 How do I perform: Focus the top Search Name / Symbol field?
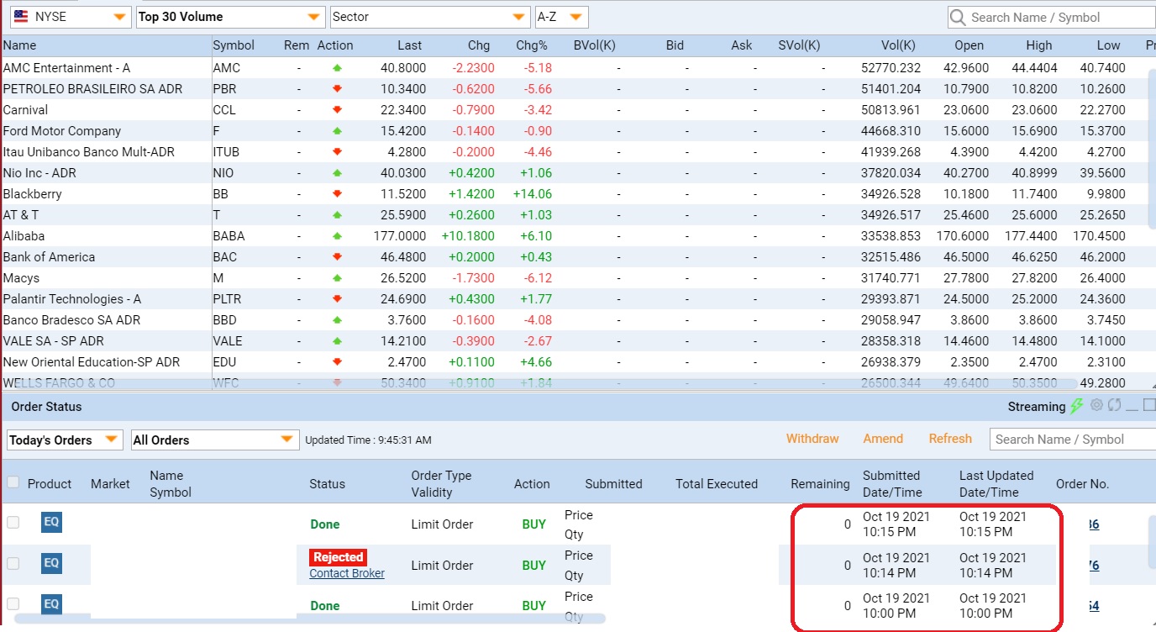(1051, 17)
